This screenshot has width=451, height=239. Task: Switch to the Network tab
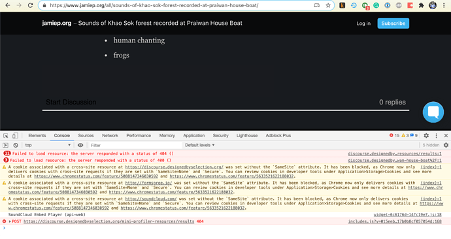coord(110,136)
